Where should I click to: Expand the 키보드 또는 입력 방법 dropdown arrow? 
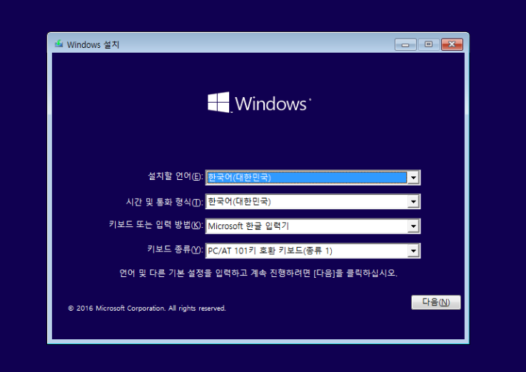413,226
